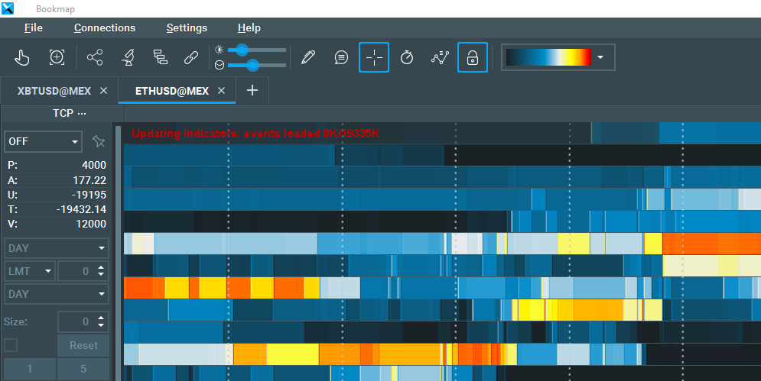Toggle the crosshair cursor button

coord(374,57)
